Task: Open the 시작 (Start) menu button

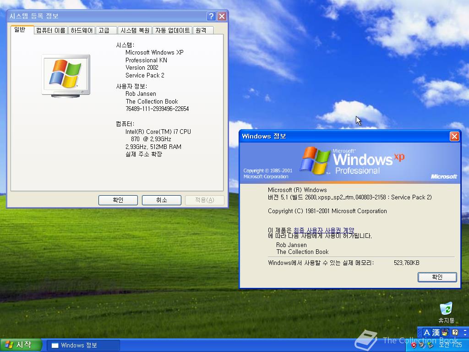Action: click(20, 345)
